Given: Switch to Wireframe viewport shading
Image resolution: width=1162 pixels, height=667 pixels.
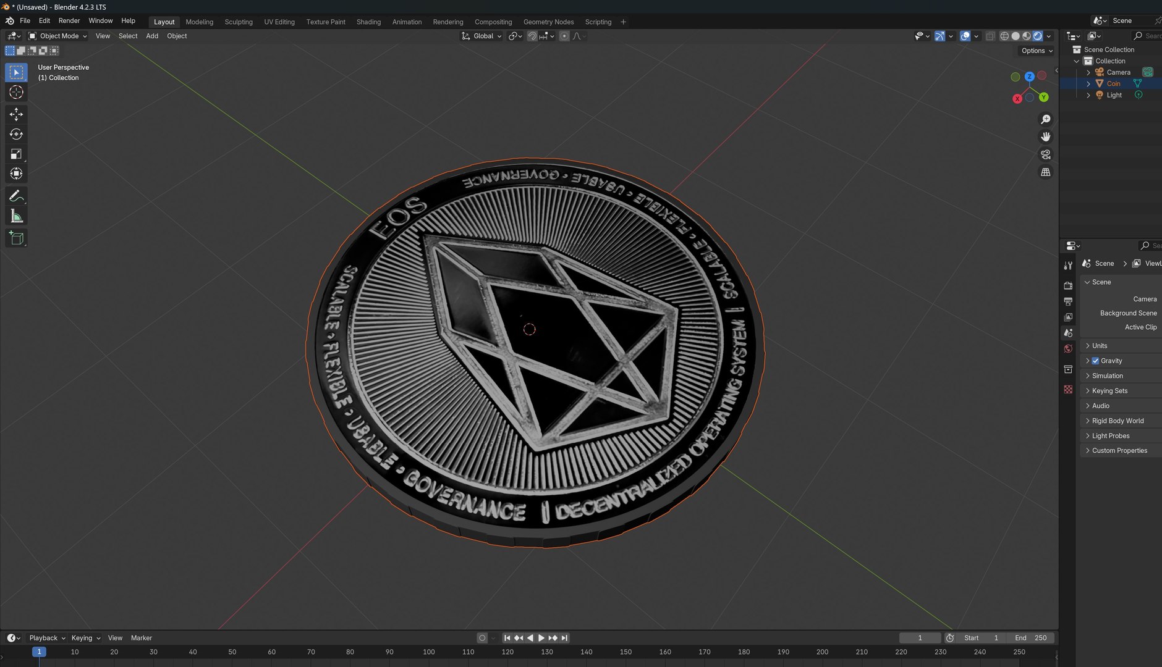Looking at the screenshot, I should click(x=1004, y=36).
